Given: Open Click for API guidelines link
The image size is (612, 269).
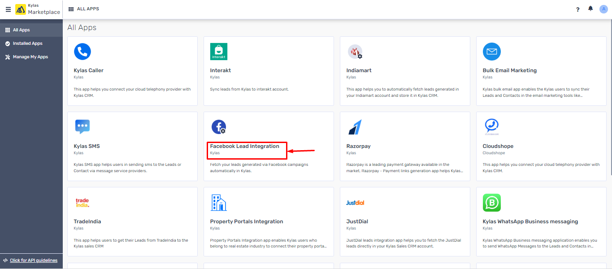Looking at the screenshot, I should pos(34,260).
